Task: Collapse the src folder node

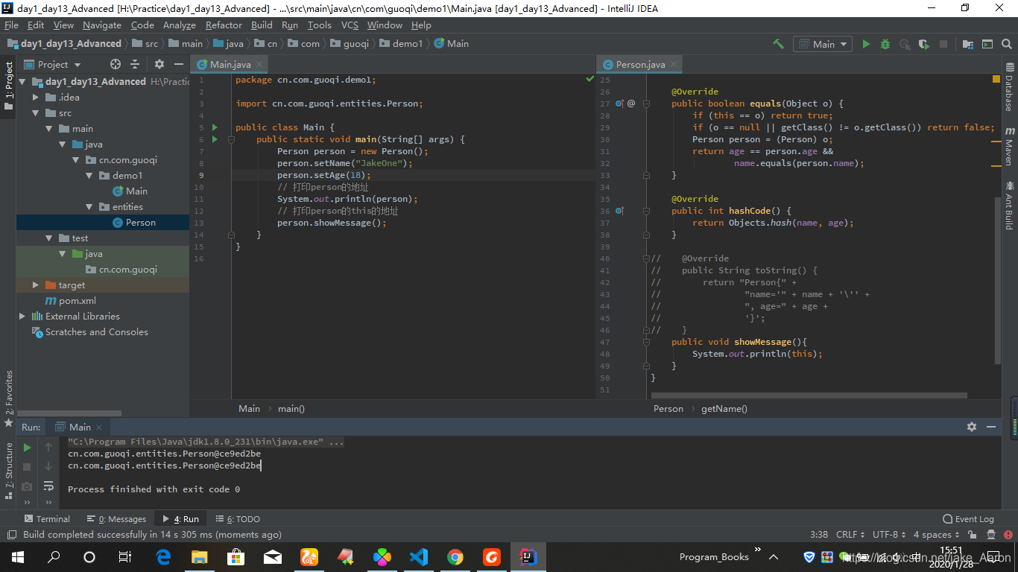Action: point(36,113)
